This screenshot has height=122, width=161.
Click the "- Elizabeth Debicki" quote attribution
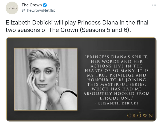point(116,103)
